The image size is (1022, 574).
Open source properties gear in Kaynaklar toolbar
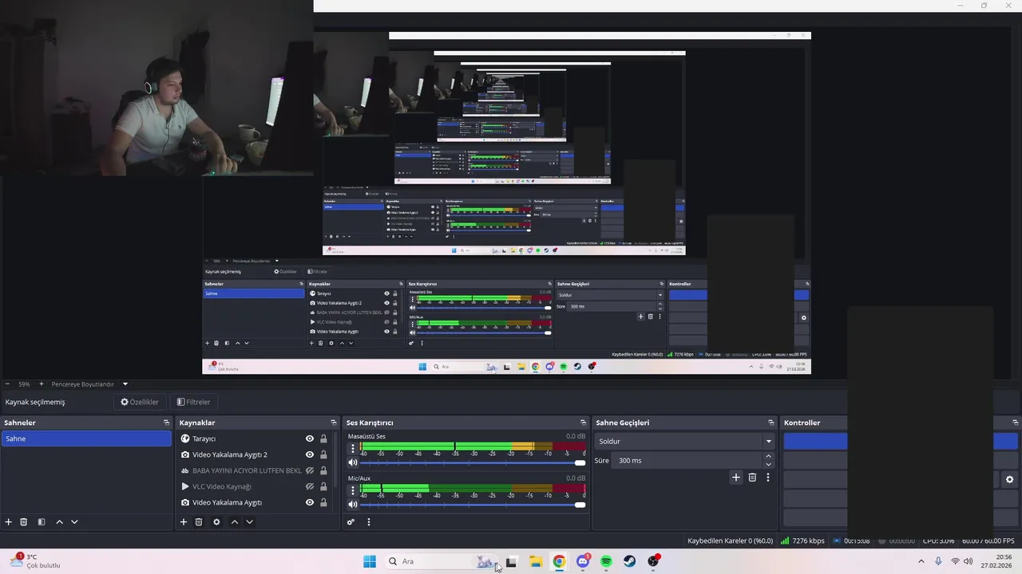pyautogui.click(x=216, y=522)
